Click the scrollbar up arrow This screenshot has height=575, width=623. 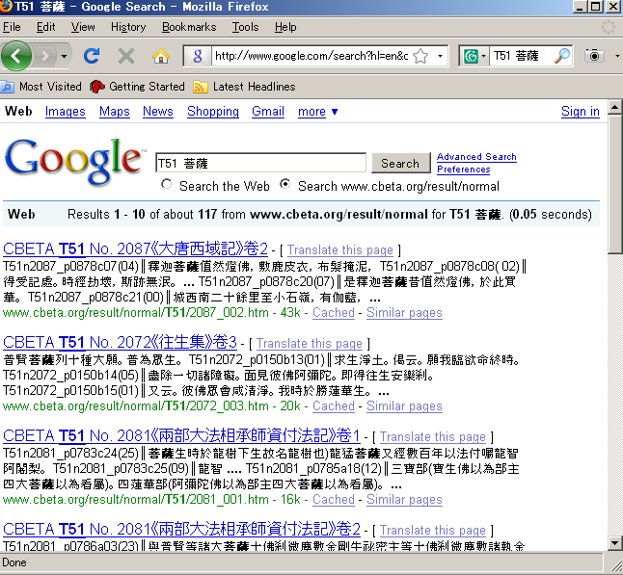click(614, 107)
